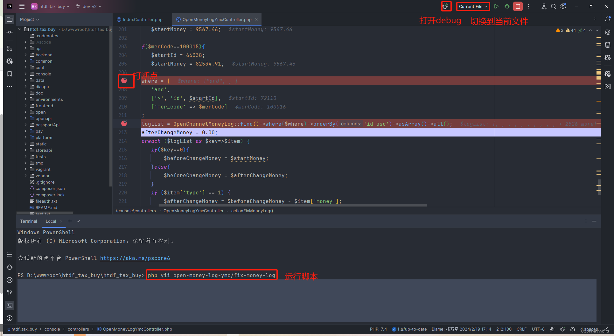The height and width of the screenshot is (336, 614).
Task: Run the current file with the play icon
Action: [497, 6]
